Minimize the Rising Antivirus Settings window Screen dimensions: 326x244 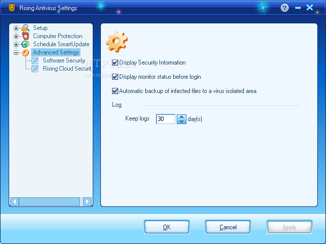coord(297,8)
